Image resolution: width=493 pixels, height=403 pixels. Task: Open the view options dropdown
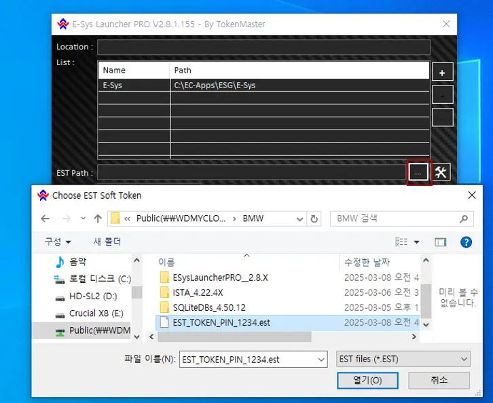tap(416, 242)
